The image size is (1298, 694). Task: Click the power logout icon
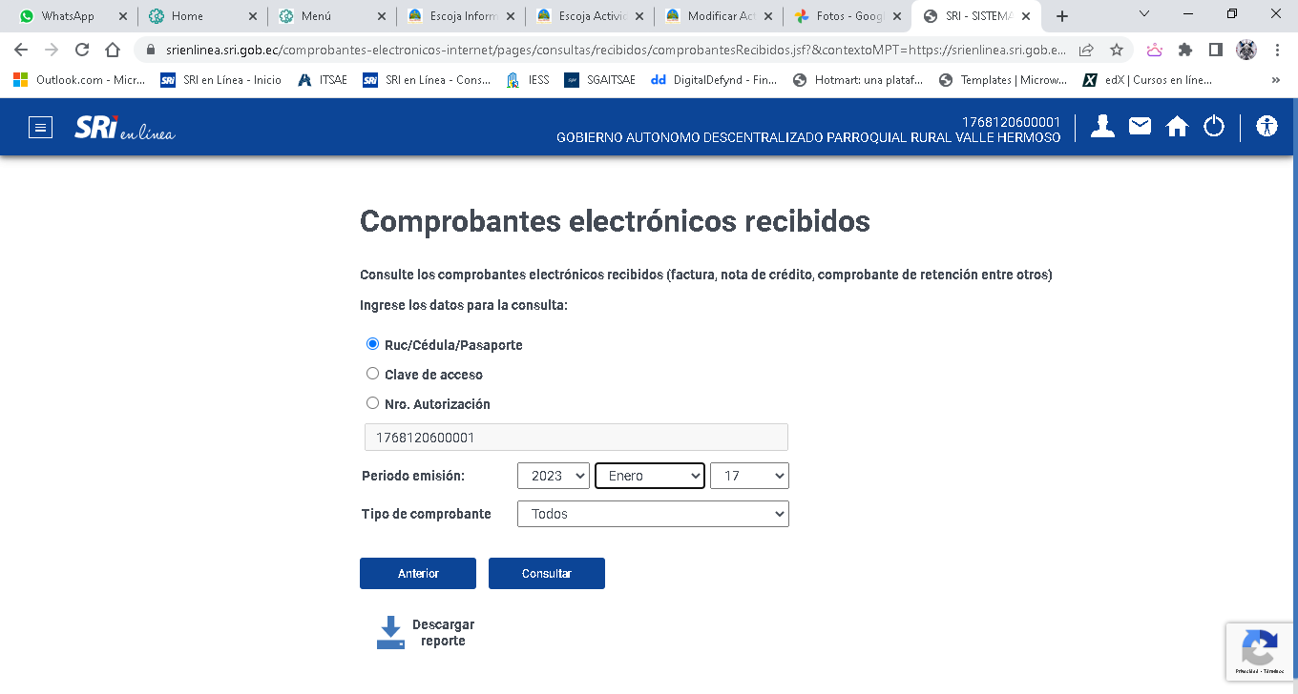point(1214,127)
